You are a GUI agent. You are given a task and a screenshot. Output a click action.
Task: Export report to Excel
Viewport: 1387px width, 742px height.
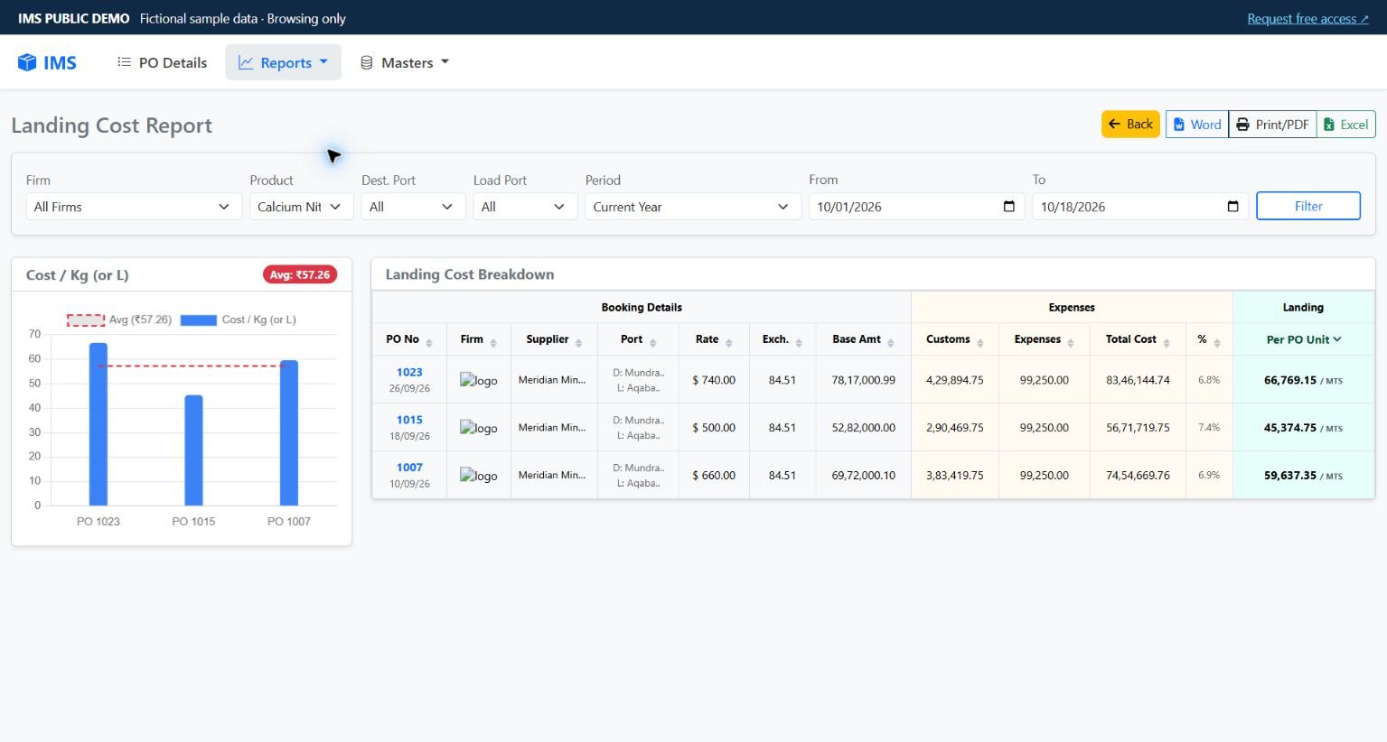[1345, 125]
